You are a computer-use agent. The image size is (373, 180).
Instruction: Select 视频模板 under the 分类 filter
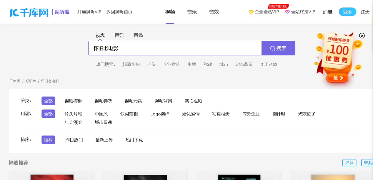(73, 101)
